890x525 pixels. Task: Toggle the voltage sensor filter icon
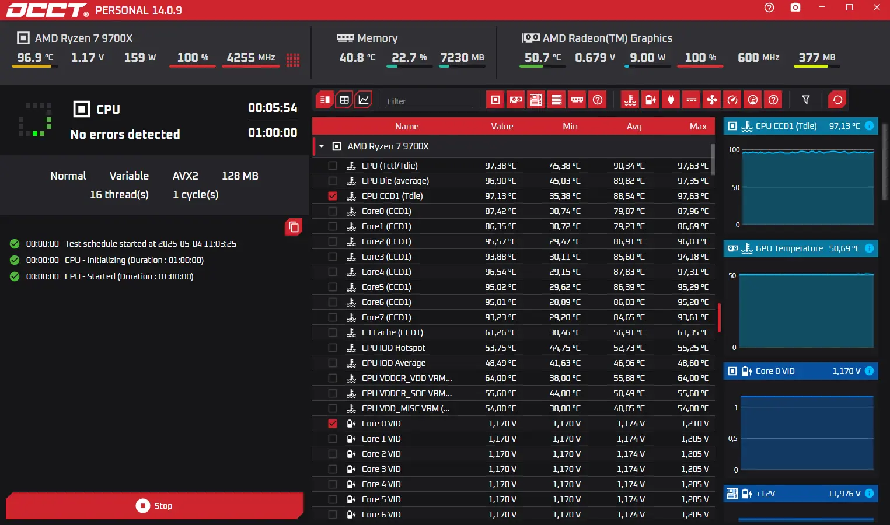tap(651, 100)
